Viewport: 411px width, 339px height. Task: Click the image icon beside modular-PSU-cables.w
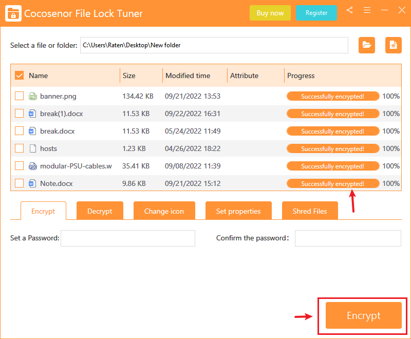pos(33,166)
